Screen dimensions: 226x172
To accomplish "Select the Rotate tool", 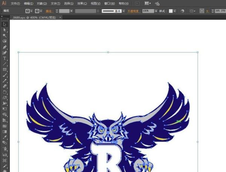I will click(x=5, y=92).
